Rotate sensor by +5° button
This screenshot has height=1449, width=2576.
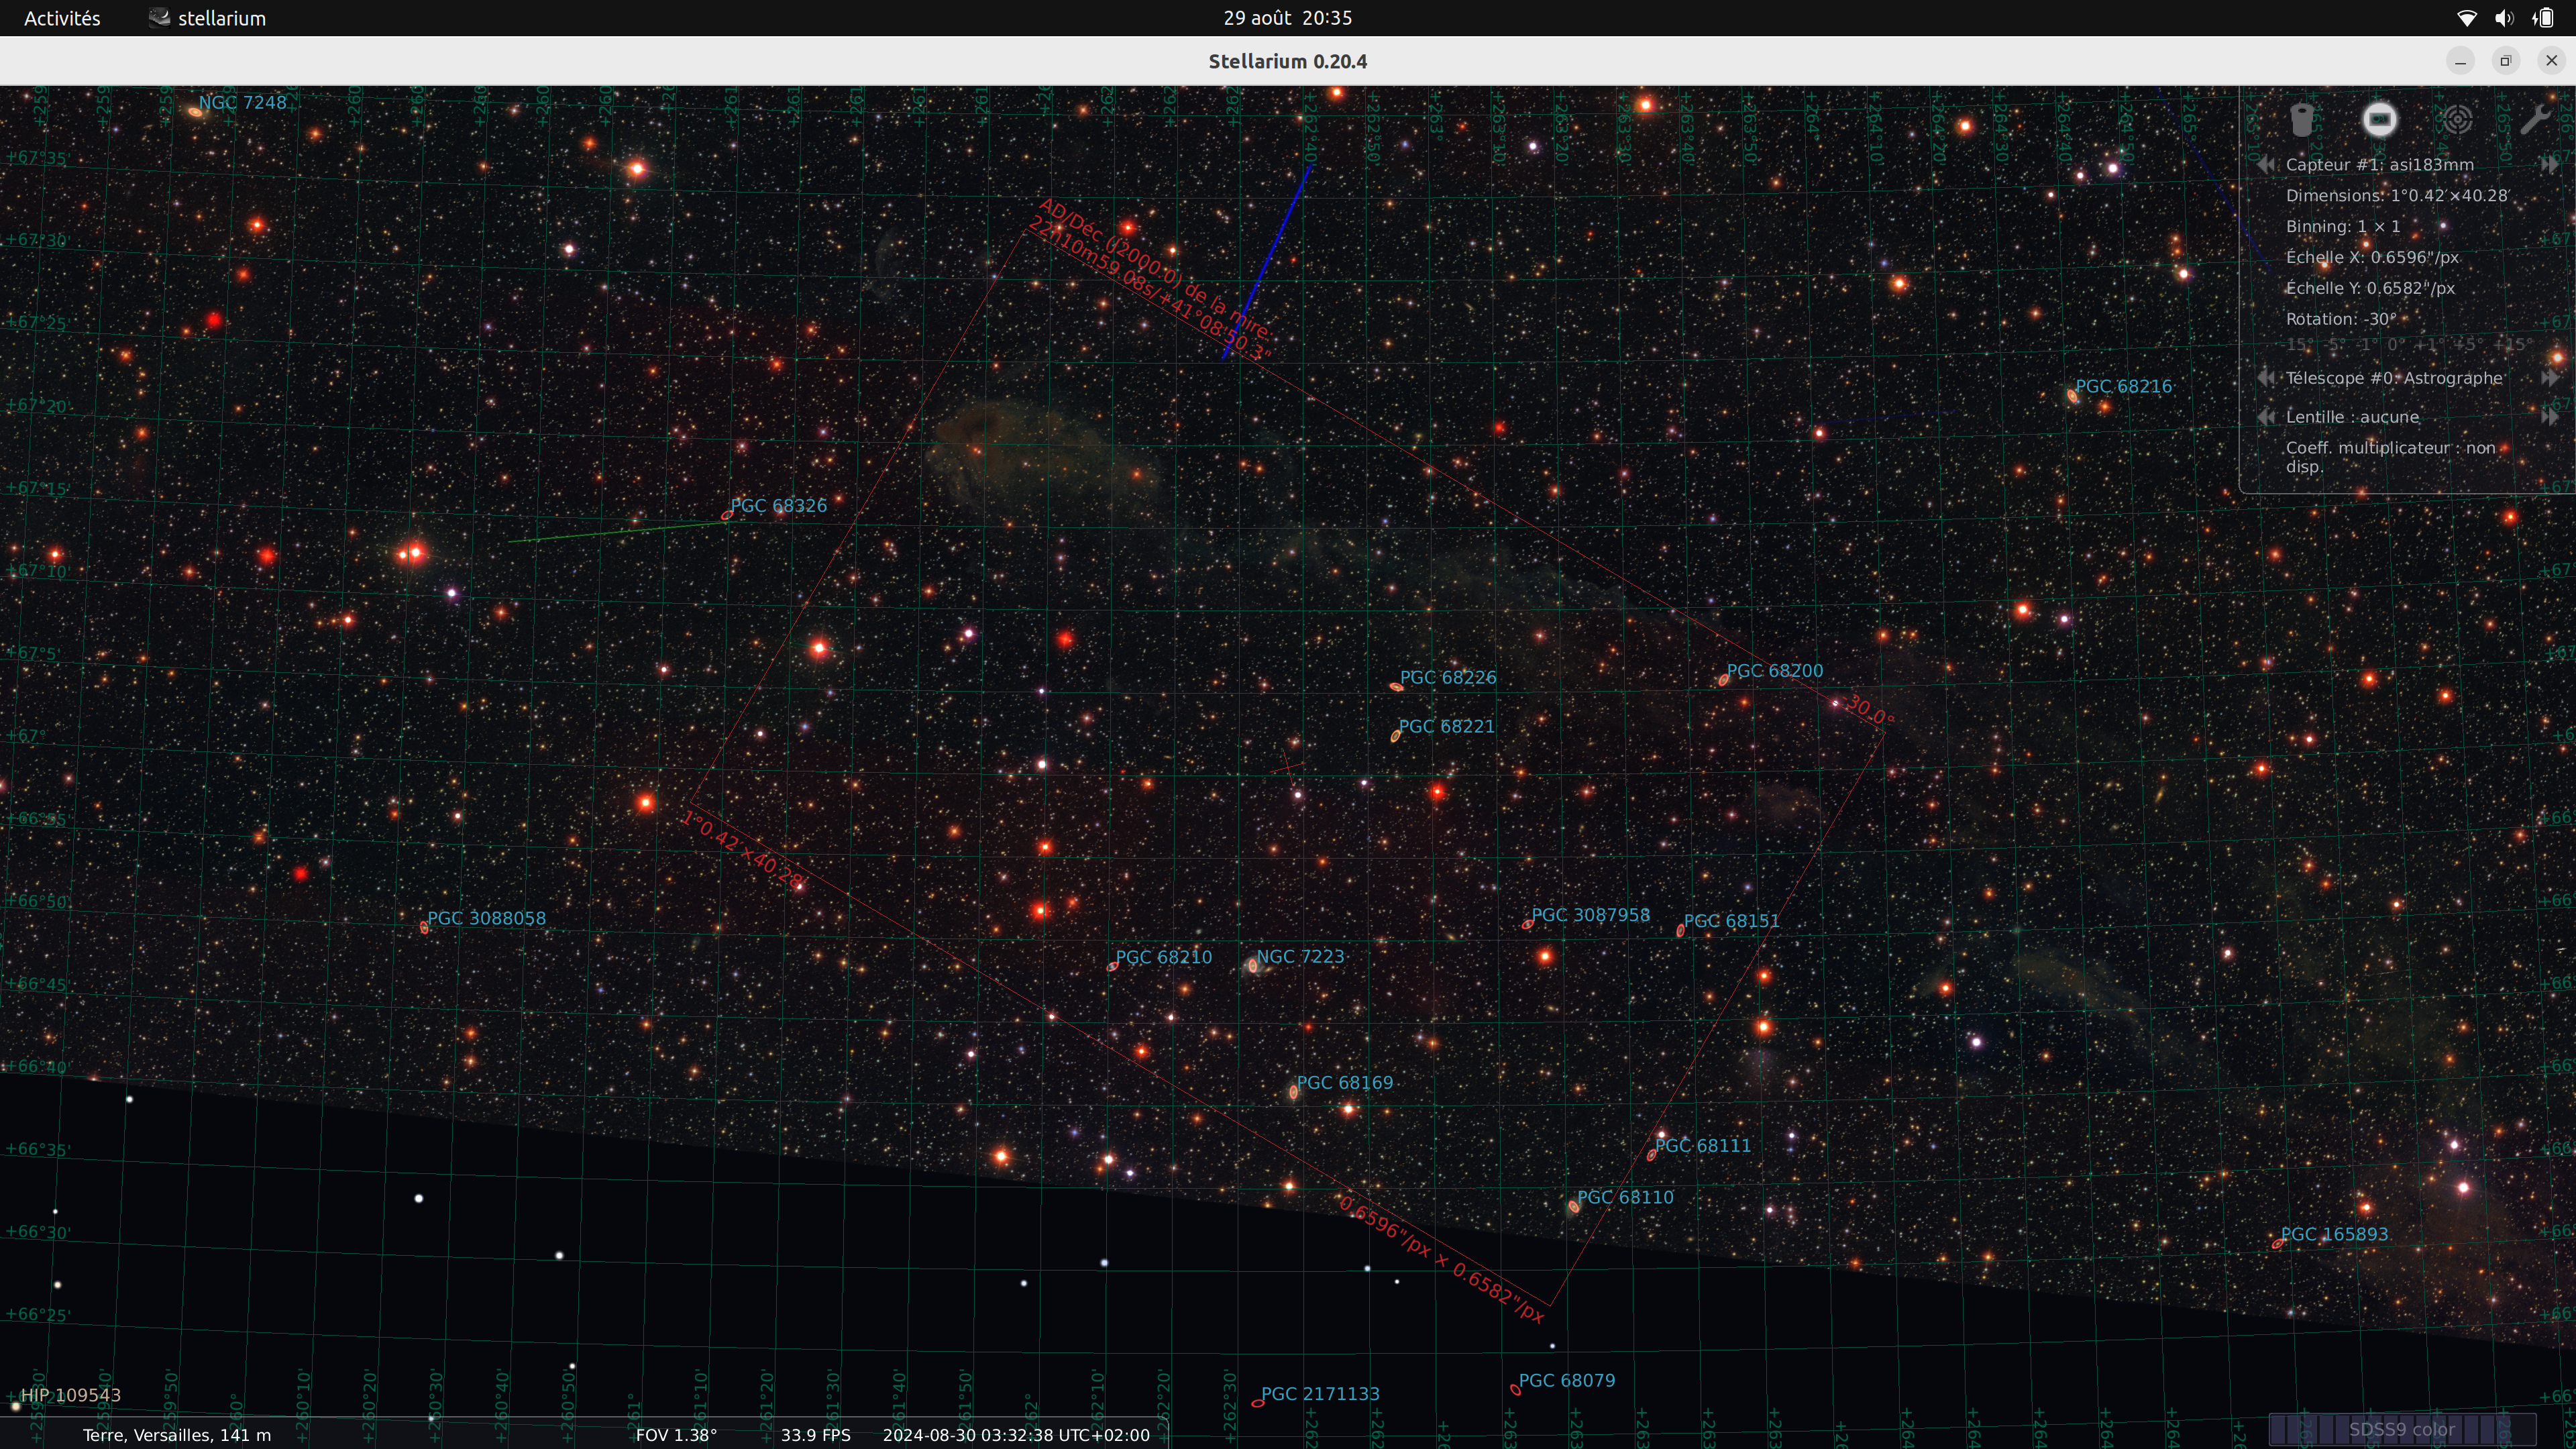(x=2469, y=345)
